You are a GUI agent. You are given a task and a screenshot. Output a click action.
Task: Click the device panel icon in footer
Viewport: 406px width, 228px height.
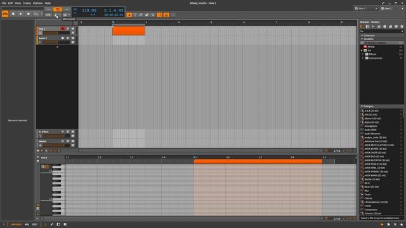pos(58,224)
